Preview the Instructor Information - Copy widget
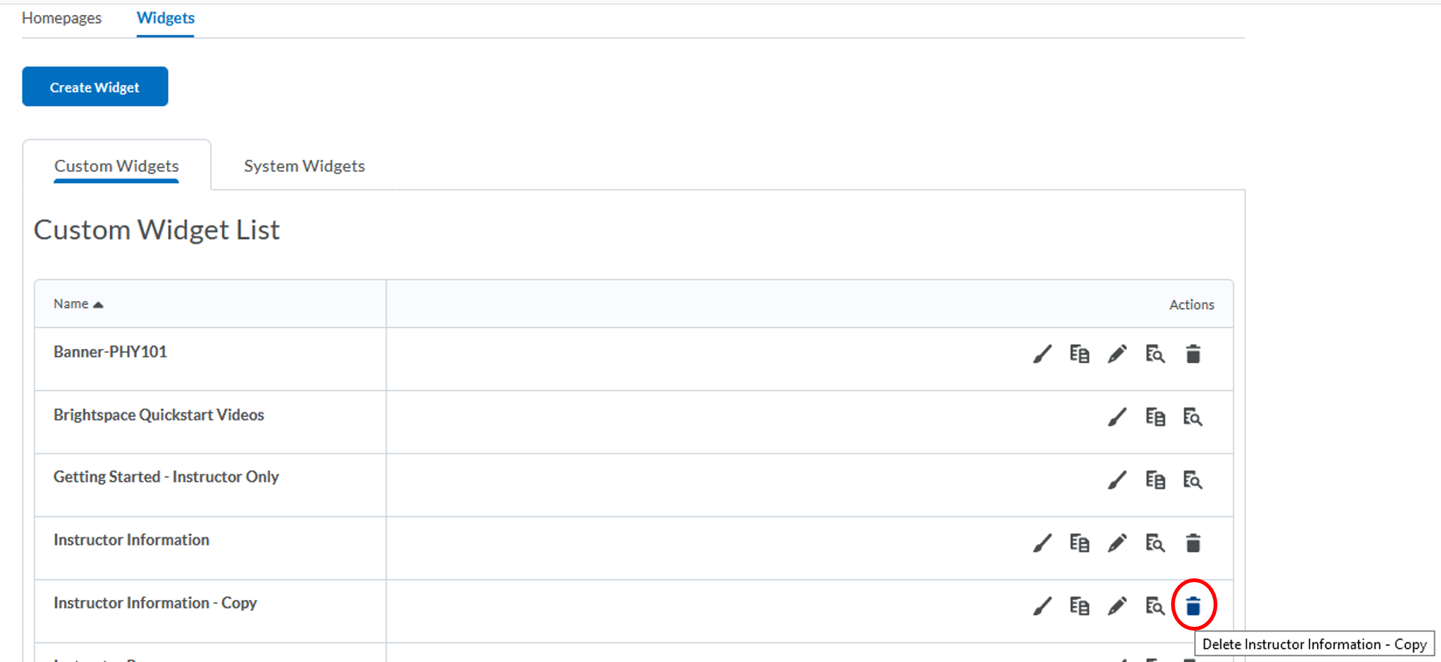 pyautogui.click(x=1155, y=606)
